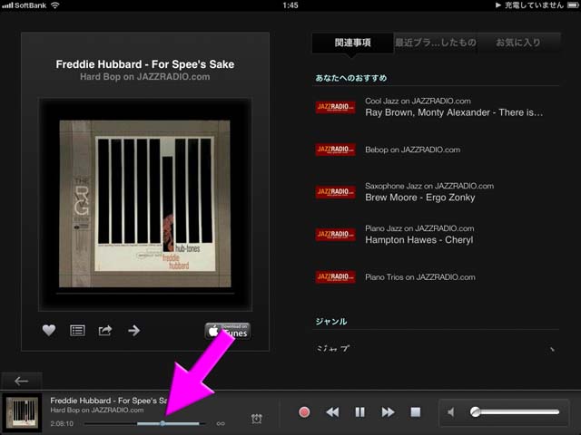Tap 'Hard Bop on JAZZRADIO.com' under the title
The image size is (581, 435).
[145, 76]
